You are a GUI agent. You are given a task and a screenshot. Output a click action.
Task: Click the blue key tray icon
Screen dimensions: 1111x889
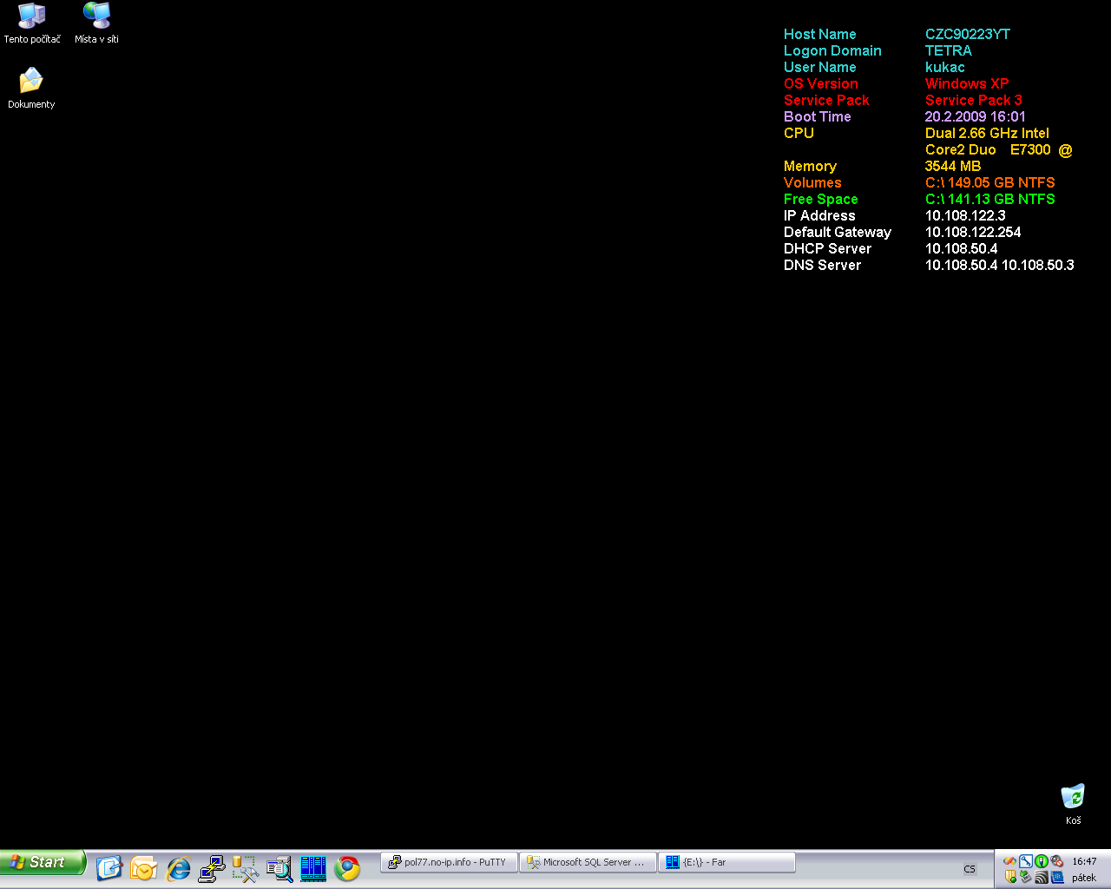1025,861
